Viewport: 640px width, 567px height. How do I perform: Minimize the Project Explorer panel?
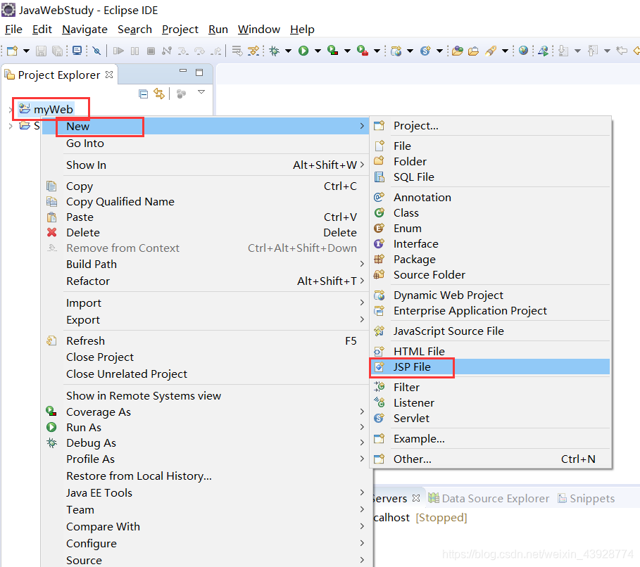183,71
